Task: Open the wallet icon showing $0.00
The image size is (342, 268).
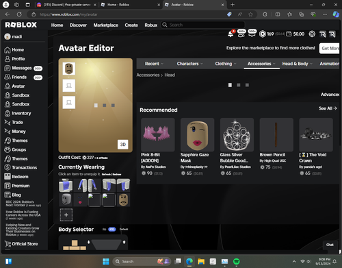Action: coord(289,34)
